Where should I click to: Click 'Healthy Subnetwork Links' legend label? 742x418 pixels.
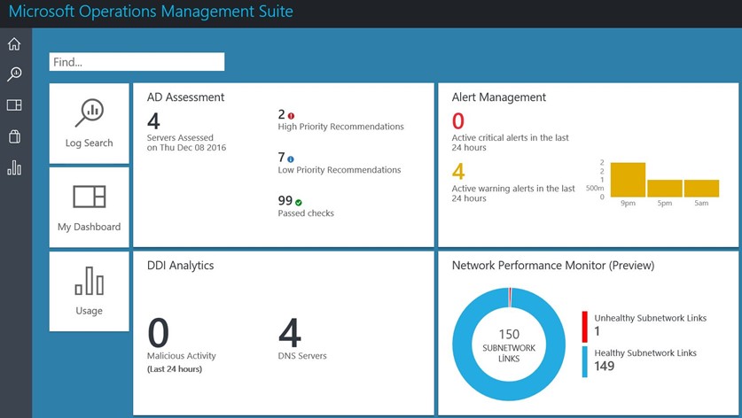tap(645, 353)
